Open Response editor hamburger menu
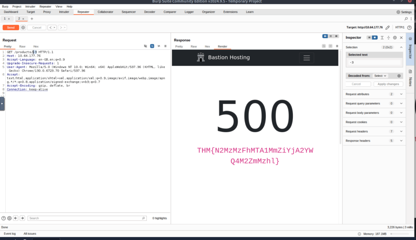416x240 pixels. pyautogui.click(x=337, y=46)
